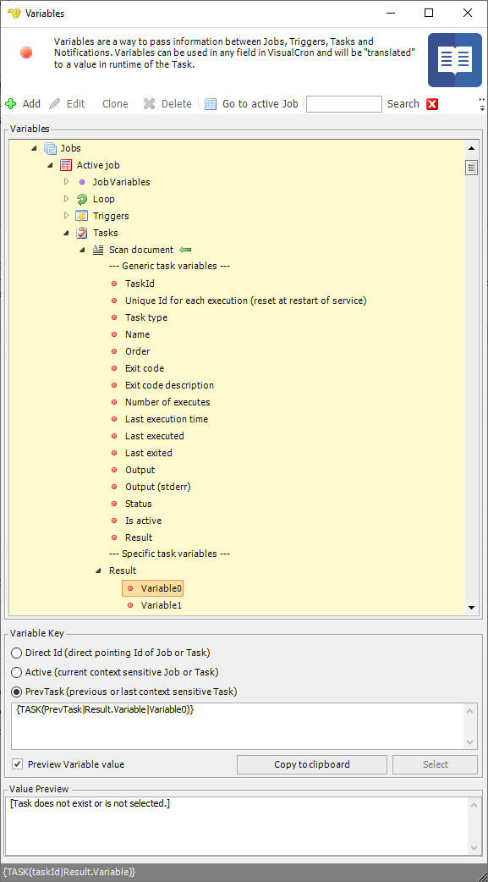Screen dimensions: 488x882
Task: Clear search with the red X icon
Action: click(x=432, y=104)
